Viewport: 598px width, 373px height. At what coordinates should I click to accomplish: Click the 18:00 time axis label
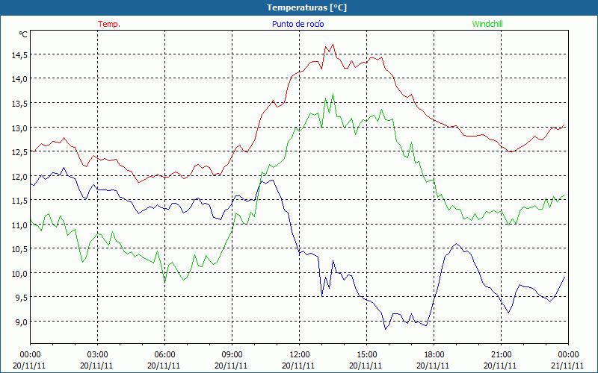(434, 355)
